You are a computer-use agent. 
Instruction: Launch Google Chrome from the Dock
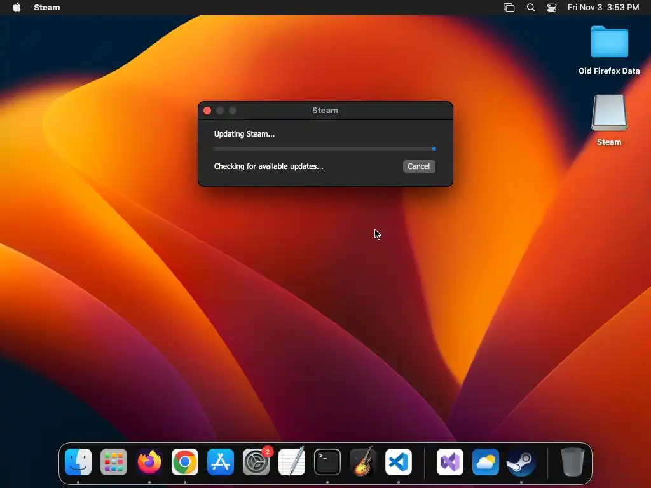click(185, 462)
